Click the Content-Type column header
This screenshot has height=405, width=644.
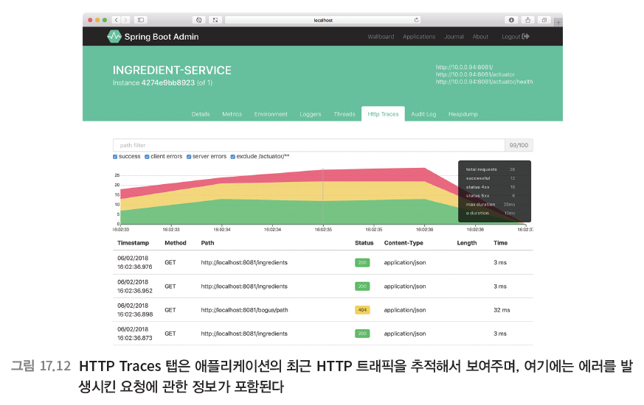404,243
